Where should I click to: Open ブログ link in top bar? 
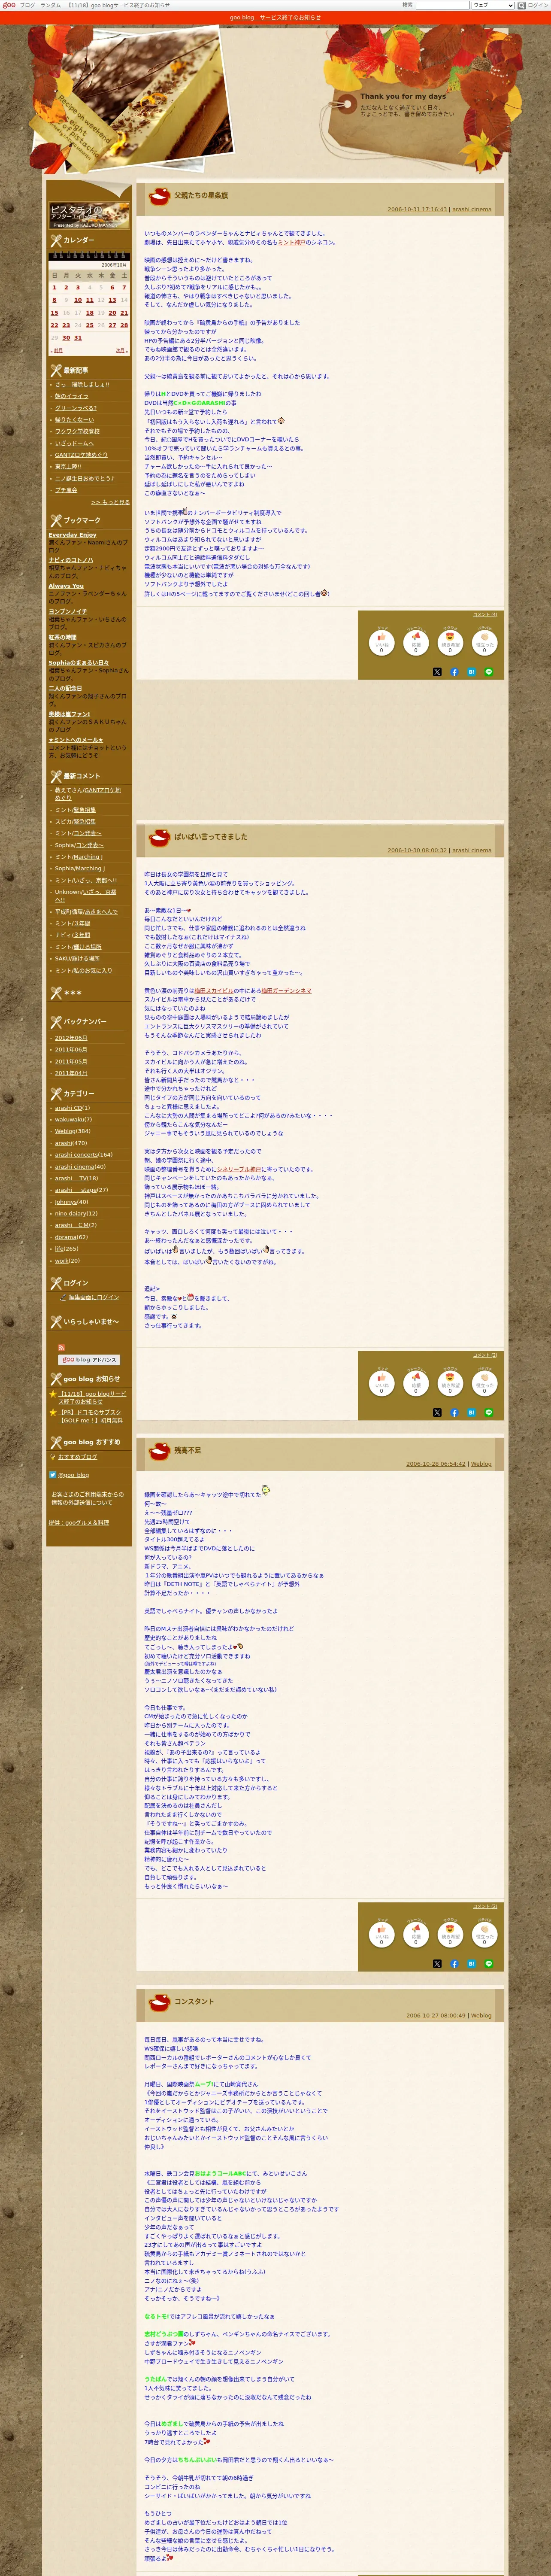(x=28, y=5)
